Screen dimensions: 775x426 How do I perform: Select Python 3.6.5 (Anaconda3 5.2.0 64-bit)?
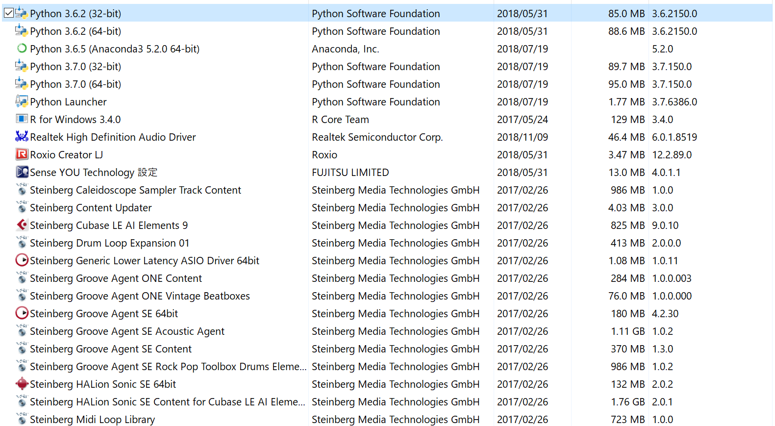click(x=115, y=49)
